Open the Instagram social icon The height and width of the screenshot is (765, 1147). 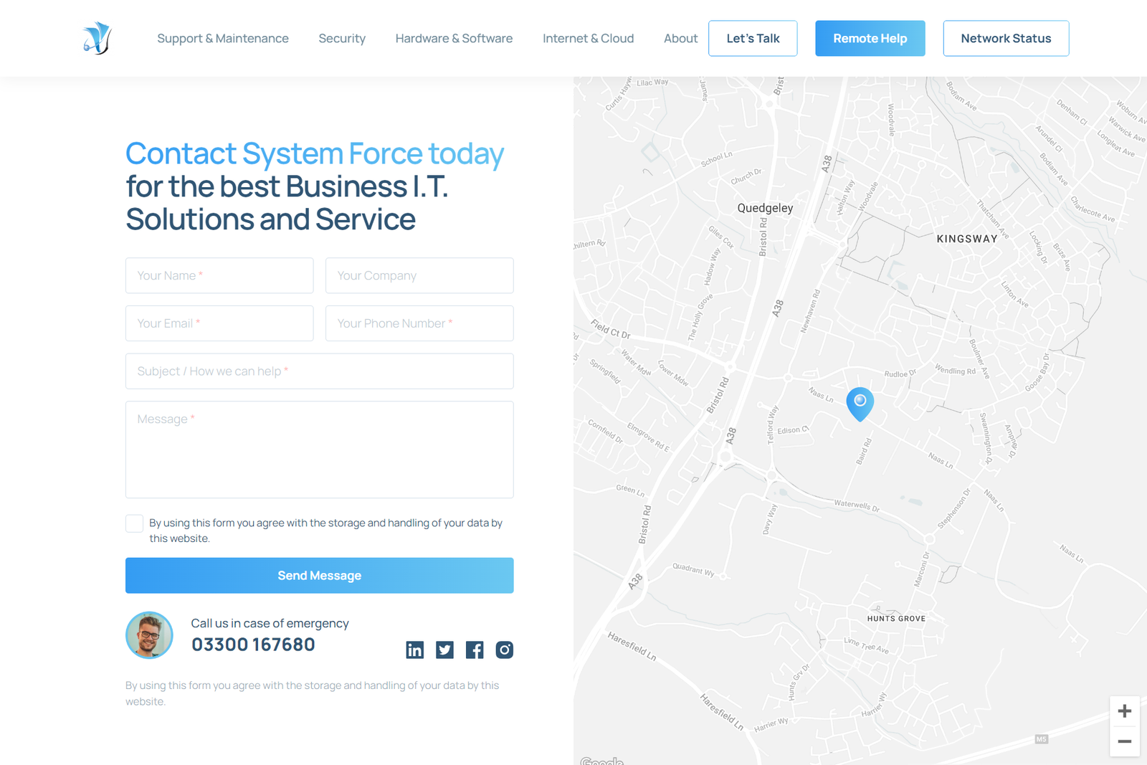(x=505, y=650)
